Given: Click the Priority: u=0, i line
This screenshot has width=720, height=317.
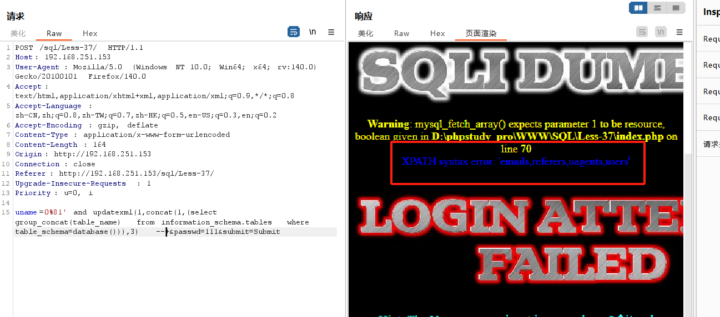Looking at the screenshot, I should click(x=54, y=193).
